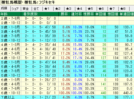The image size is (134, 99).
Task: Click 単回値 102 in 3歳・1-3月 row
Action: tap(104, 27)
